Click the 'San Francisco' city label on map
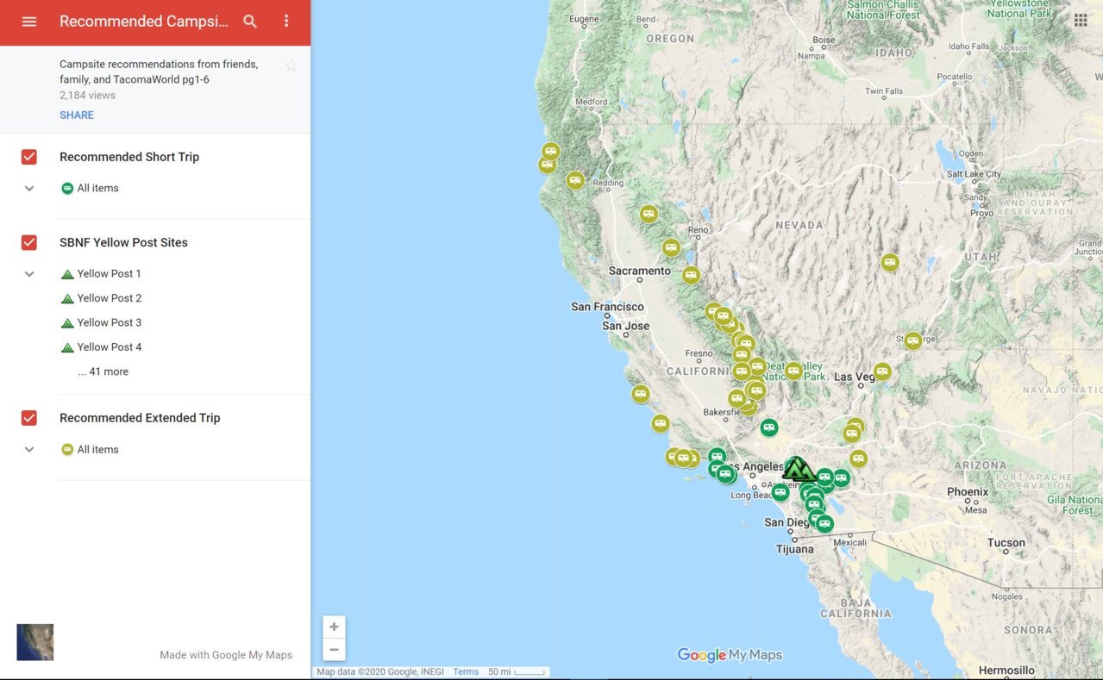This screenshot has height=680, width=1103. 607,307
